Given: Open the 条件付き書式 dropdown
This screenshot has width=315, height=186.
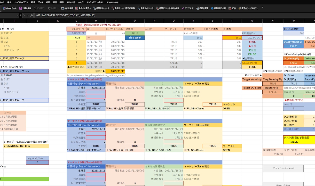Looking at the screenshot, I should pos(84,8).
